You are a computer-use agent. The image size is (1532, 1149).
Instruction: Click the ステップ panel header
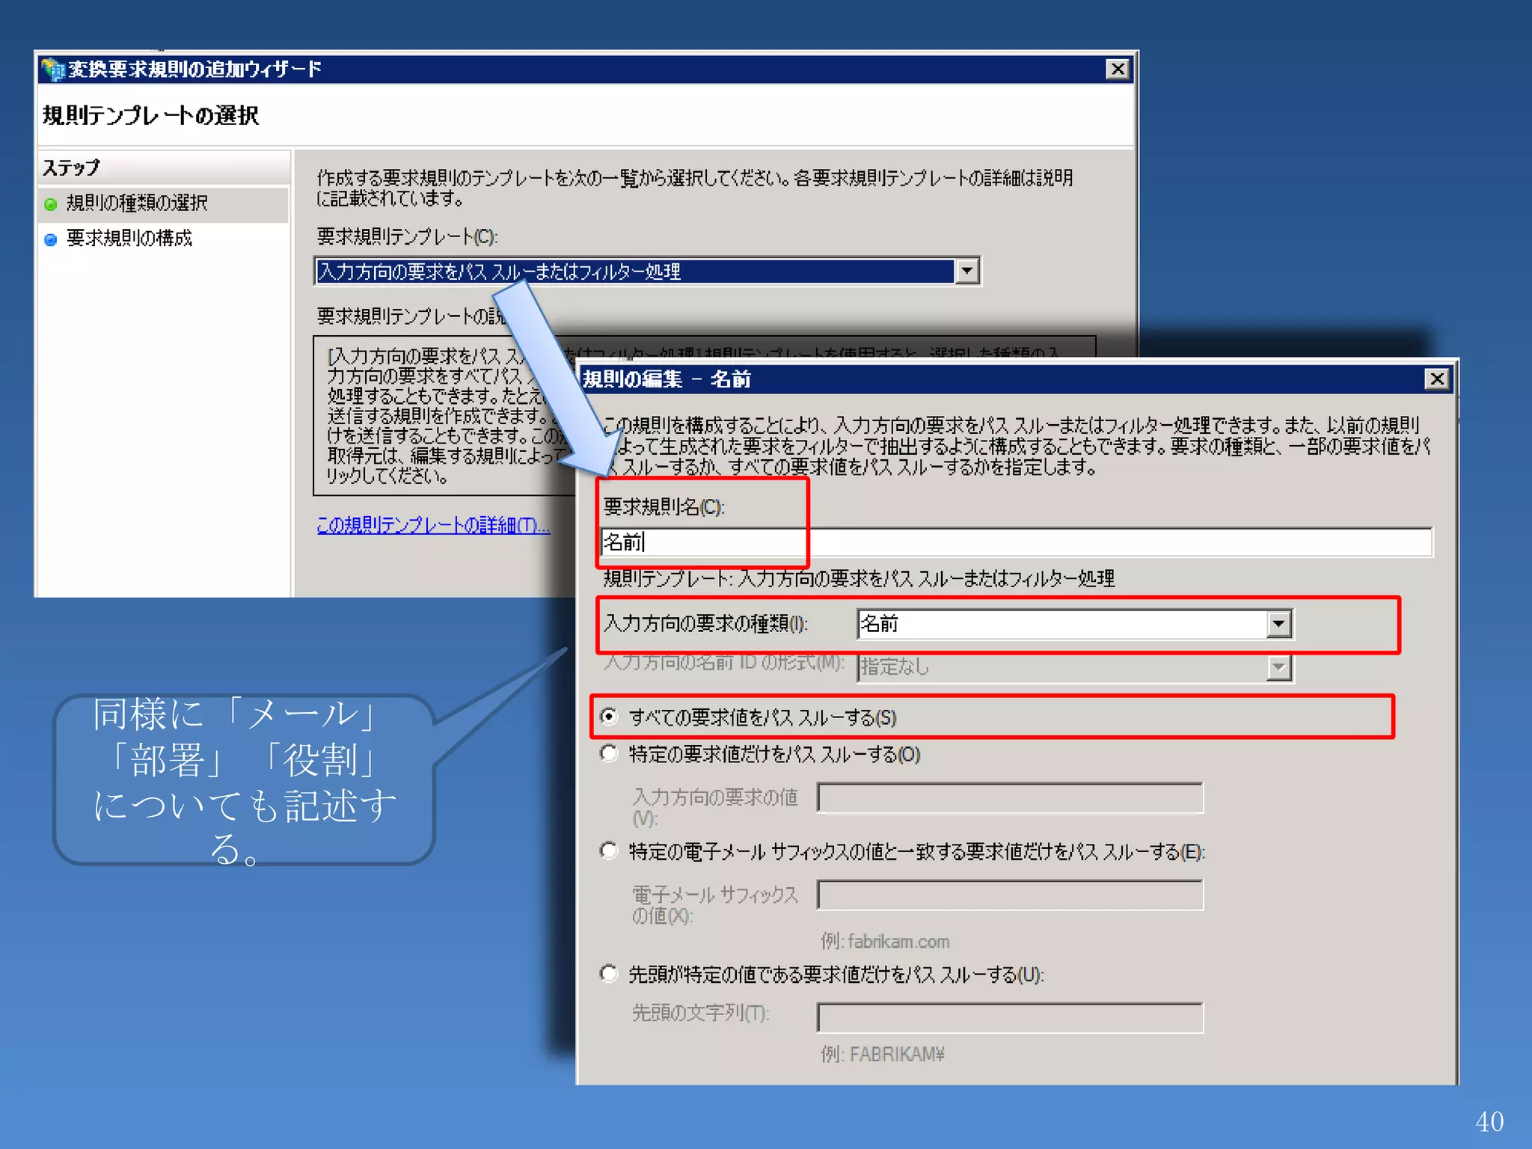164,168
